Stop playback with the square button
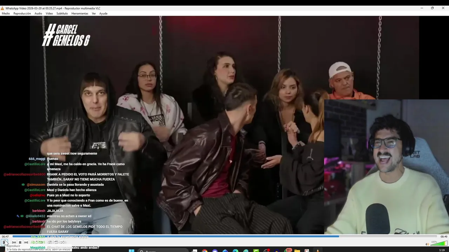This screenshot has height=252, width=449. pyautogui.click(x=20, y=242)
